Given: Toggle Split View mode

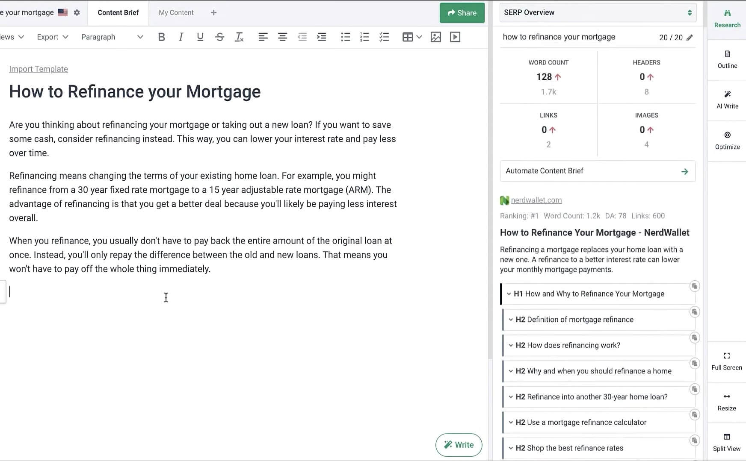Looking at the screenshot, I should [x=726, y=442].
